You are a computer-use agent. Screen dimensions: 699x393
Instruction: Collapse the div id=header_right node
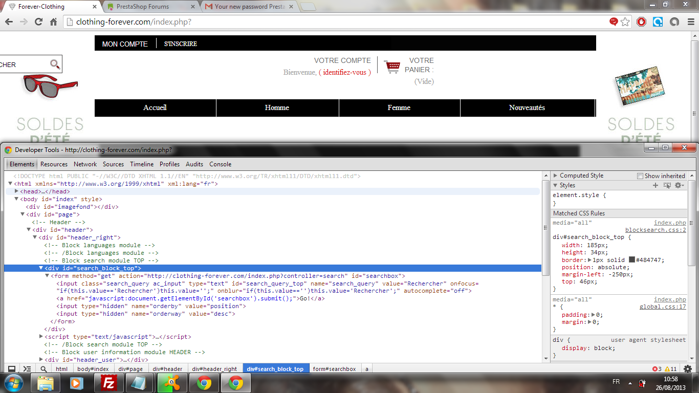35,237
